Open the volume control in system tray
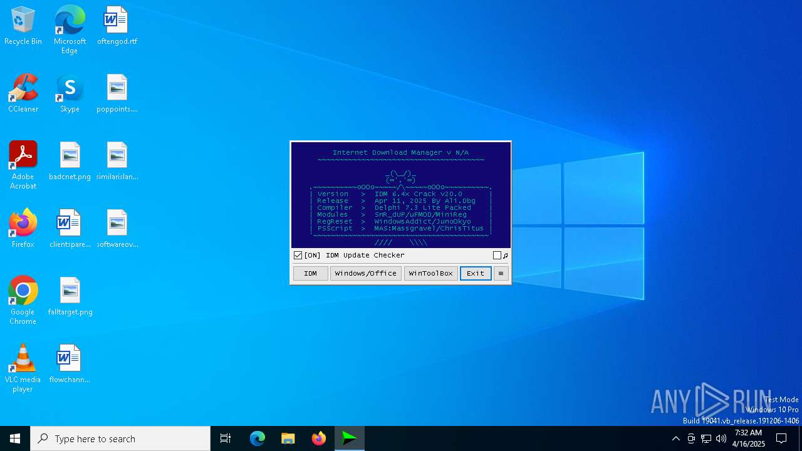Image resolution: width=802 pixels, height=451 pixels. point(721,438)
